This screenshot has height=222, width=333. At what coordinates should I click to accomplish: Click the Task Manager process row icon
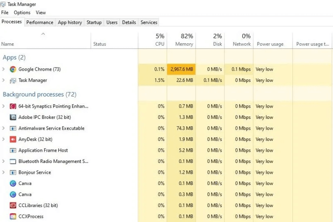click(x=13, y=80)
